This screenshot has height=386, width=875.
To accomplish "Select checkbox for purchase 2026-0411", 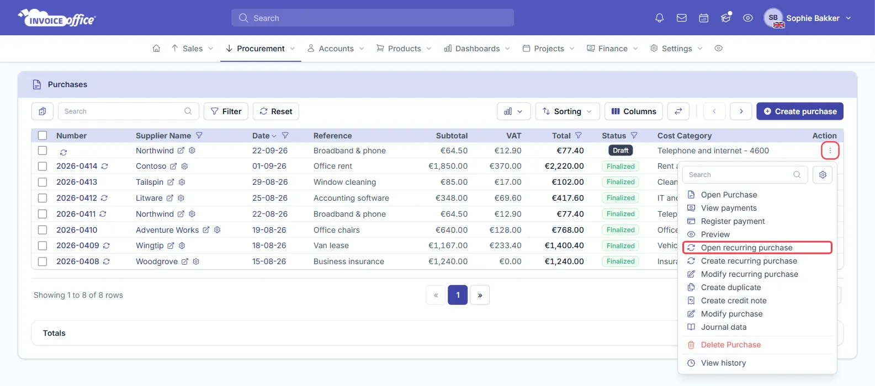I will [x=43, y=214].
